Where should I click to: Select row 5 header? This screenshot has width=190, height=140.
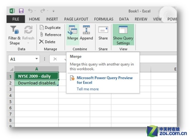point(11,101)
